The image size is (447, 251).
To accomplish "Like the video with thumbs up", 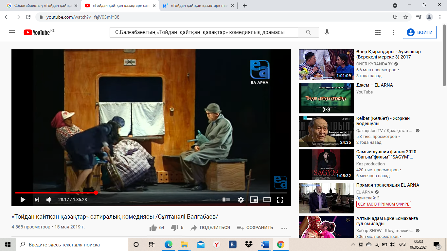I will (x=157, y=228).
